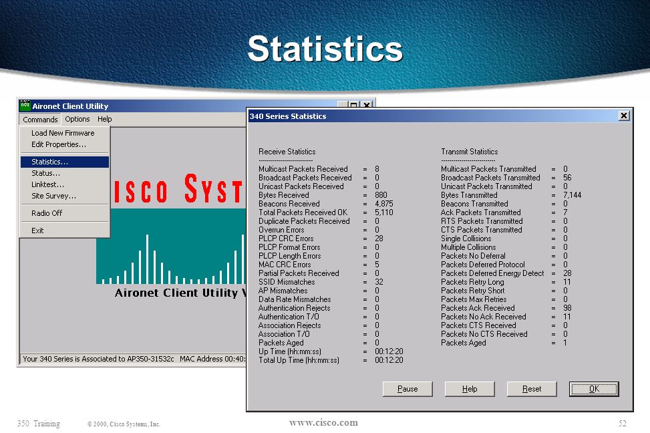The image size is (650, 433).
Task: Click 'AP Mismatches' label
Action: (x=283, y=291)
